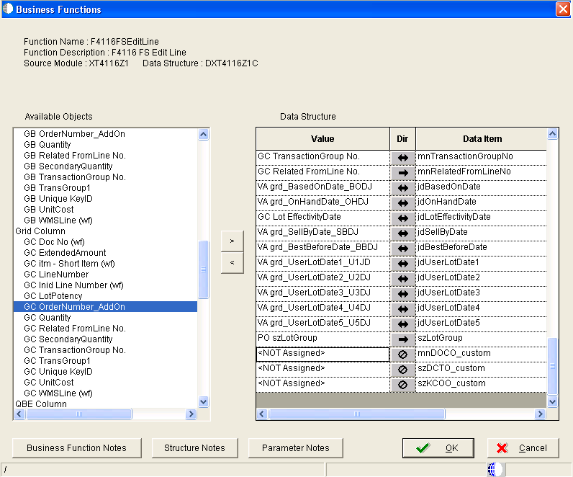Click the Cancel button

tap(523, 448)
